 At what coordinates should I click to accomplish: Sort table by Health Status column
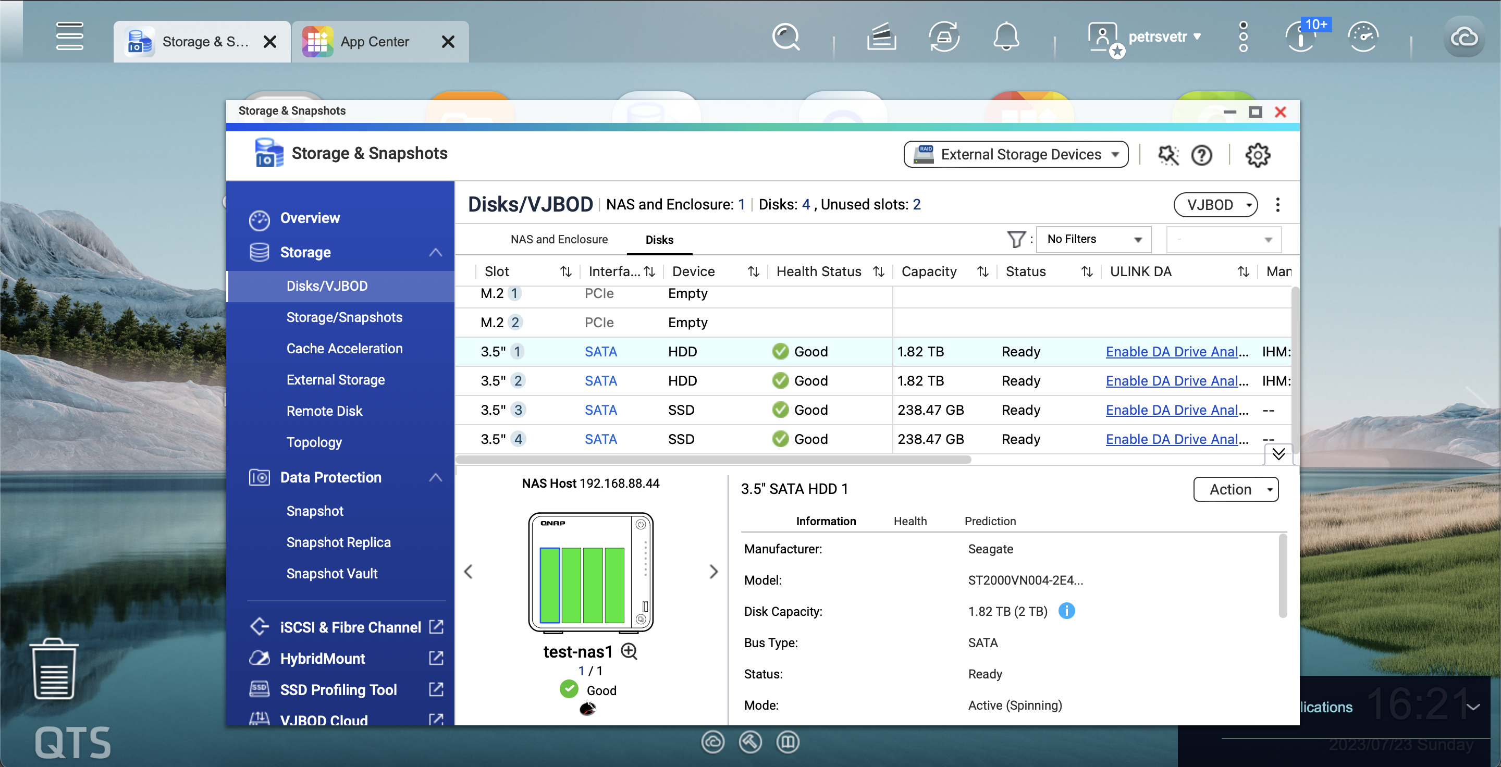click(879, 271)
